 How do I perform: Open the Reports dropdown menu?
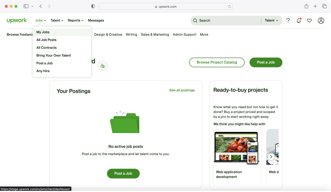[76, 20]
